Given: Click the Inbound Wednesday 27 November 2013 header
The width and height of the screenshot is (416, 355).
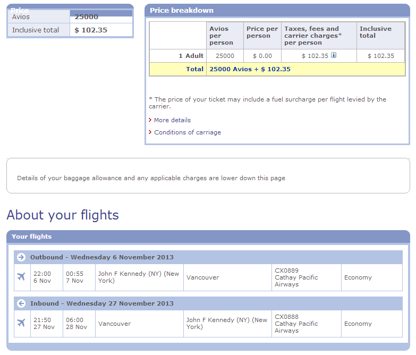Looking at the screenshot, I should point(208,303).
